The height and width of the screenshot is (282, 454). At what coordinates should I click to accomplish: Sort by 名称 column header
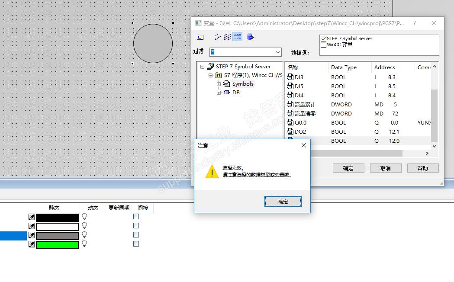pyautogui.click(x=306, y=67)
